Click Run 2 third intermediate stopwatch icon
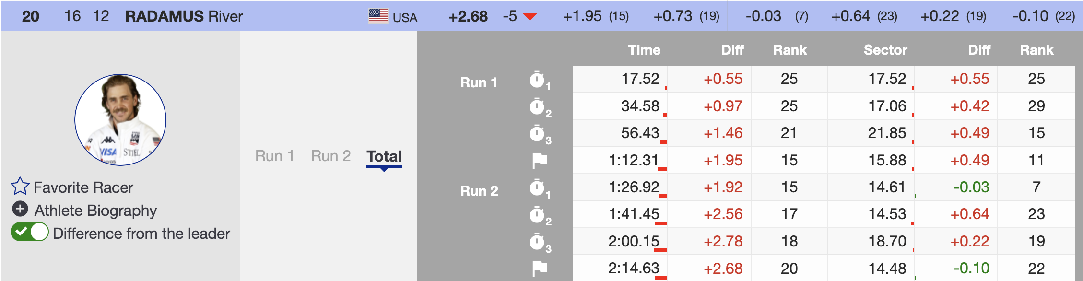The width and height of the screenshot is (1083, 281). (538, 242)
